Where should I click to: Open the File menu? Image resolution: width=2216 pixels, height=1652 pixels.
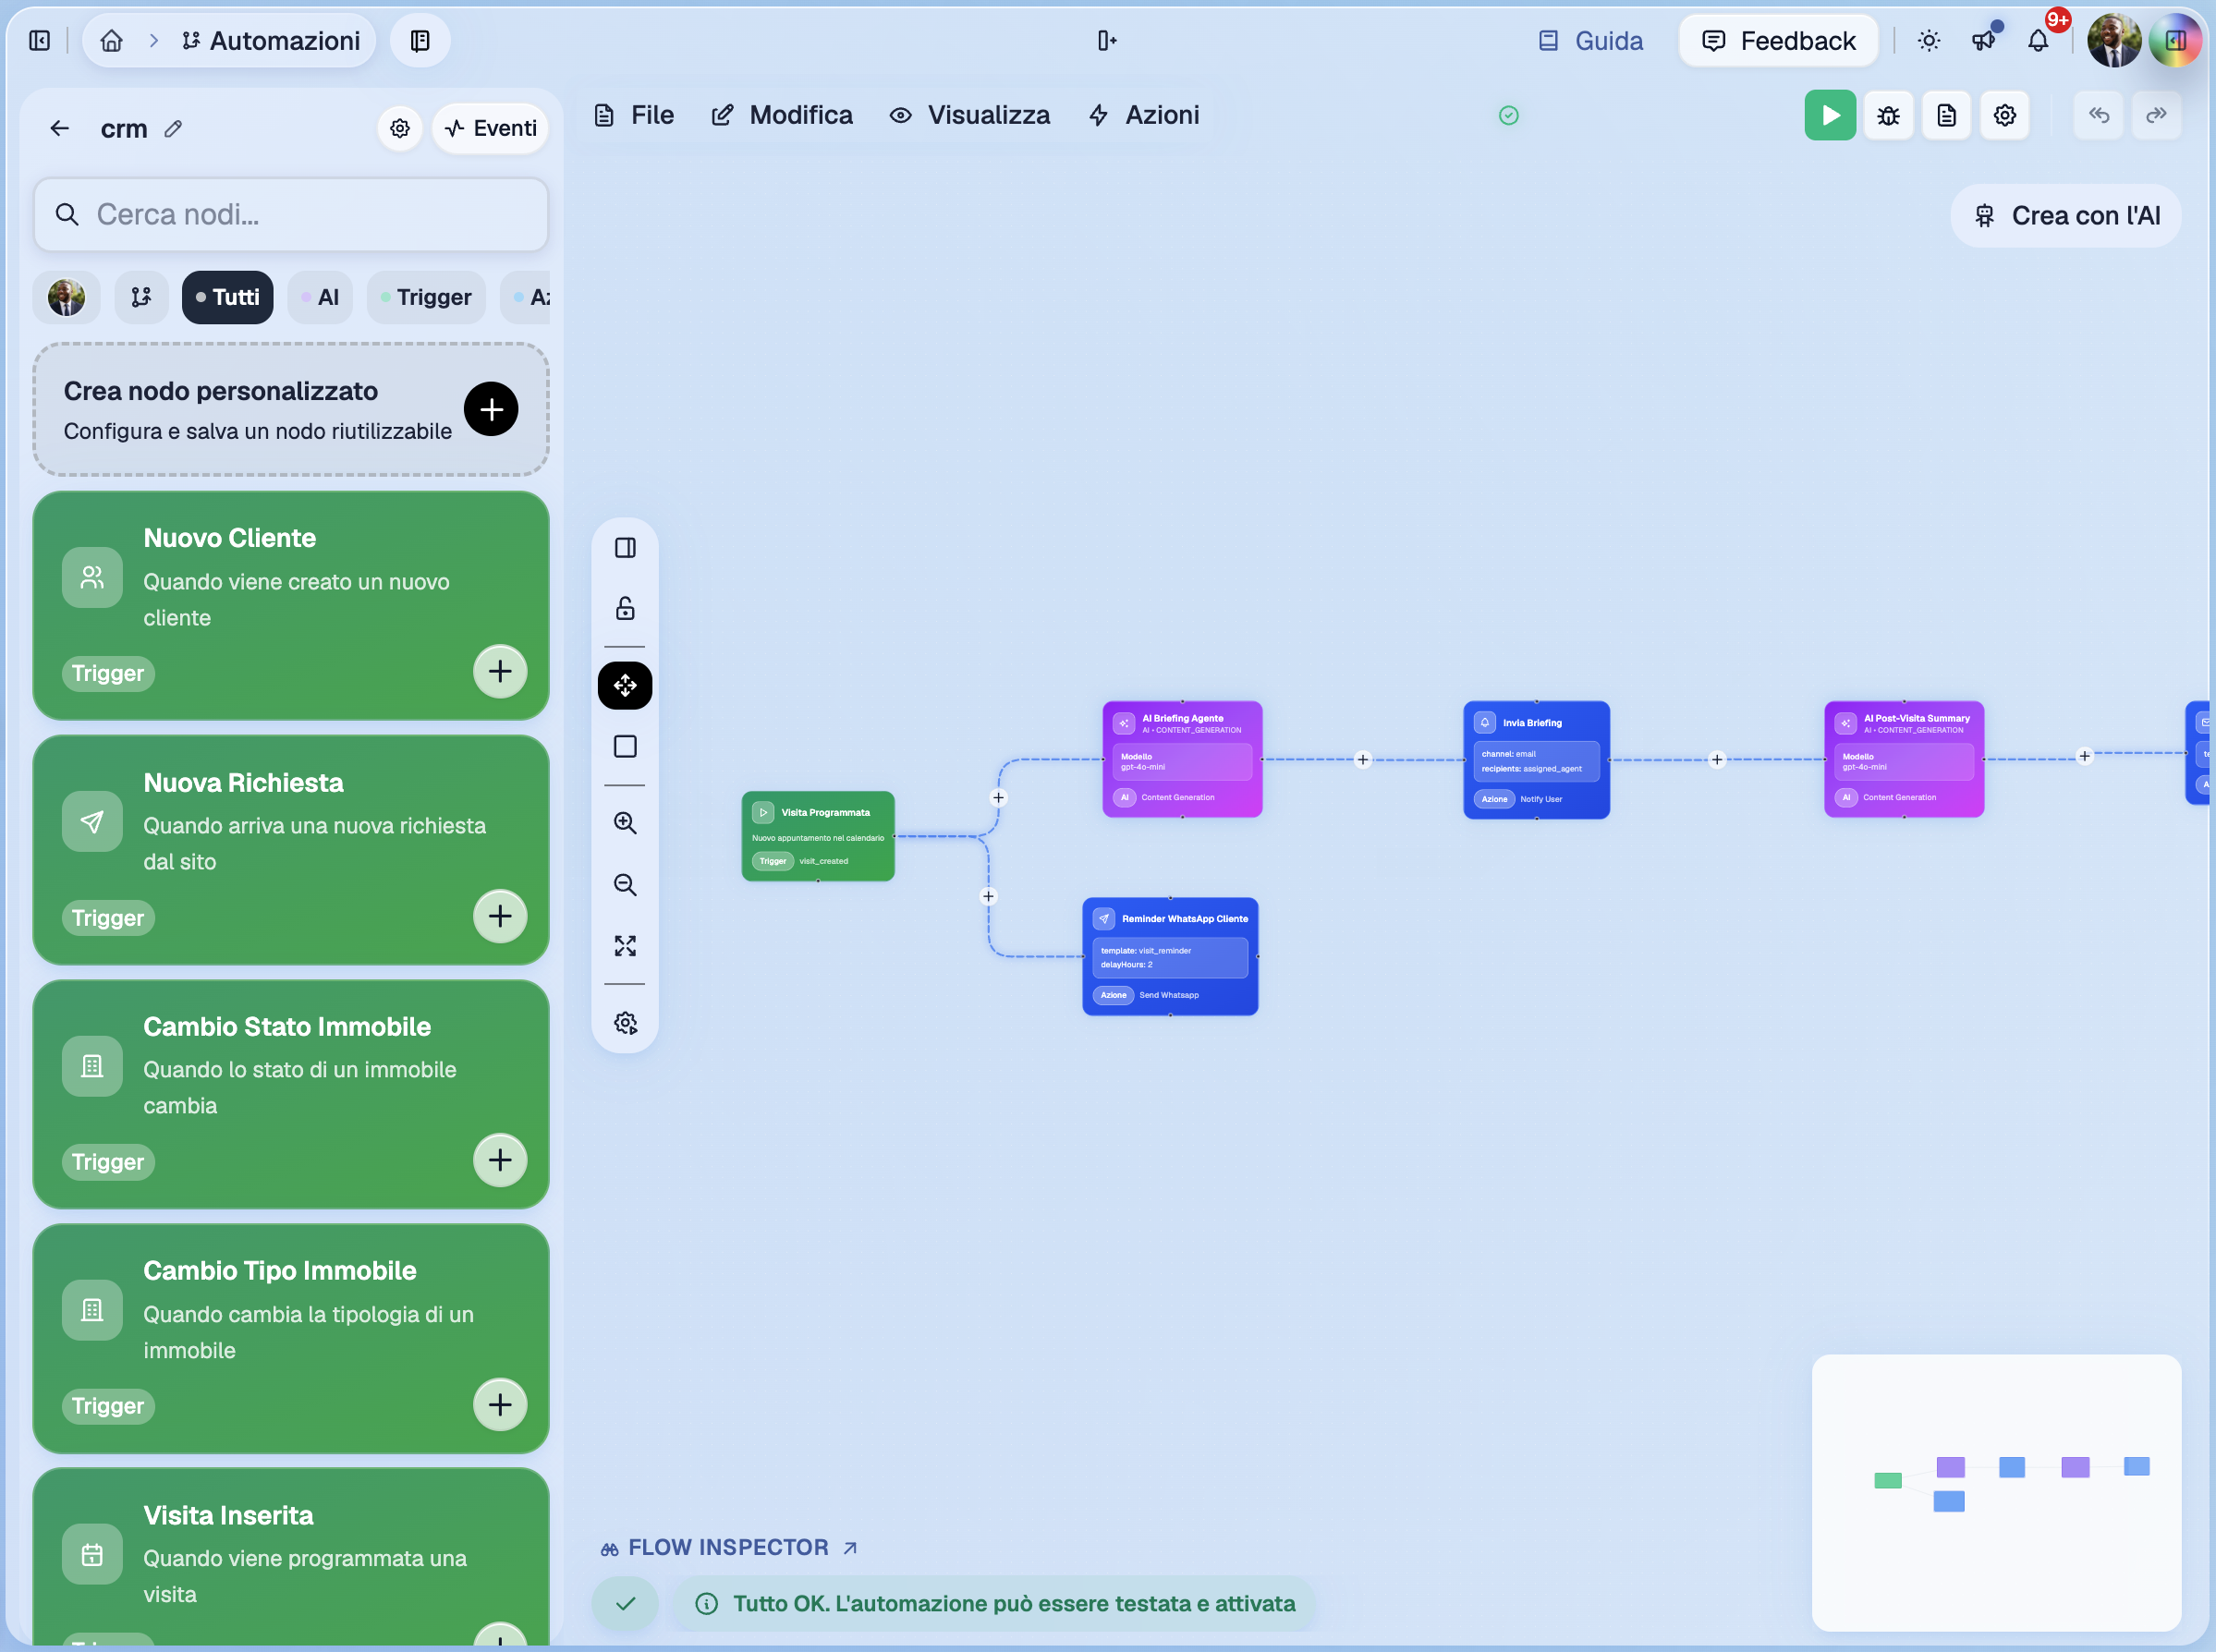click(634, 115)
